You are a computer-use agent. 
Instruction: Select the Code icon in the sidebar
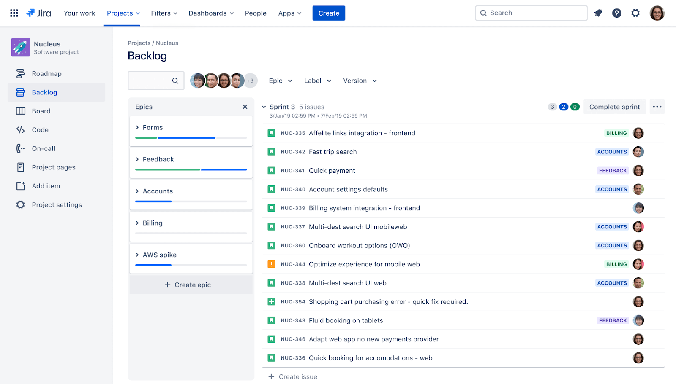(x=20, y=130)
